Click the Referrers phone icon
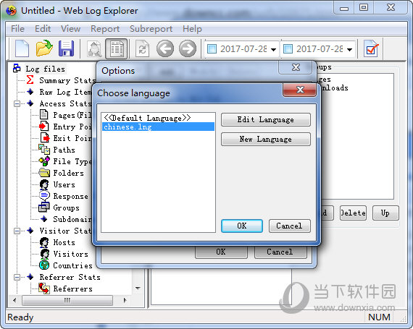This screenshot has height=329, width=413. pos(44,289)
